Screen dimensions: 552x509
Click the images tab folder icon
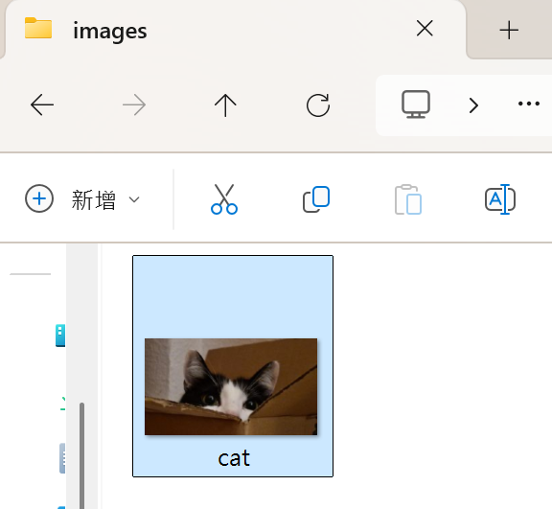tap(38, 28)
